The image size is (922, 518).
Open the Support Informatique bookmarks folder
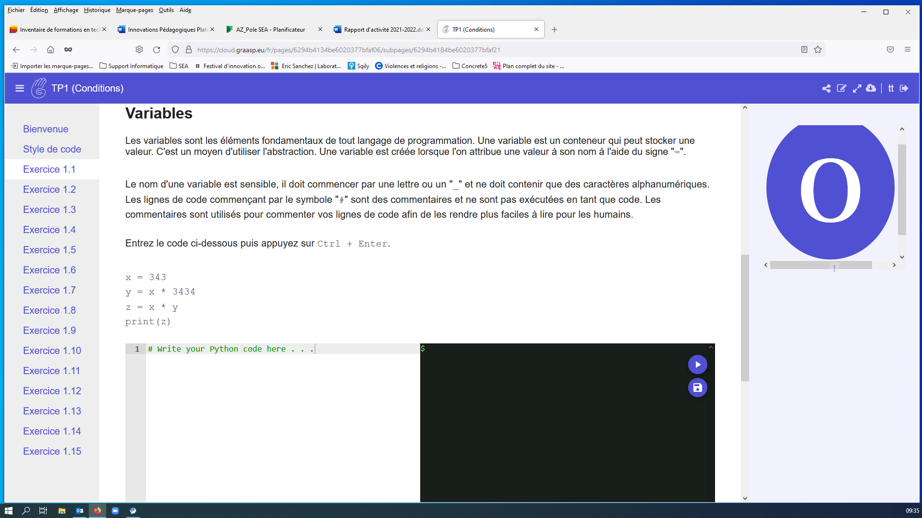(x=131, y=66)
